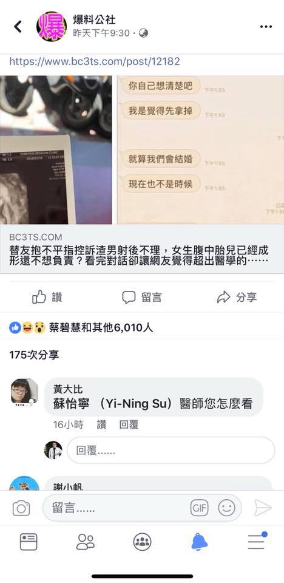Image resolution: width=284 pixels, height=583 pixels.
Task: Share the post with 分享 button
Action: tap(237, 297)
